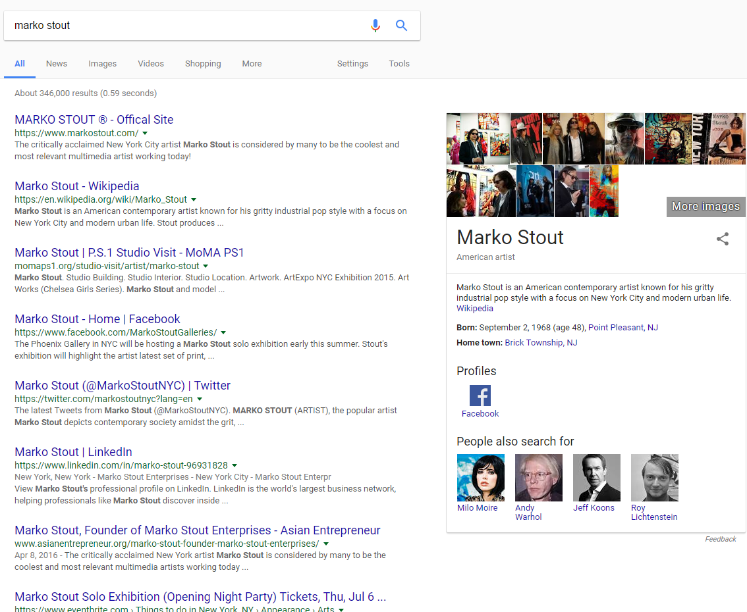Switch to the Shopping tab
The image size is (747, 612).
[203, 63]
